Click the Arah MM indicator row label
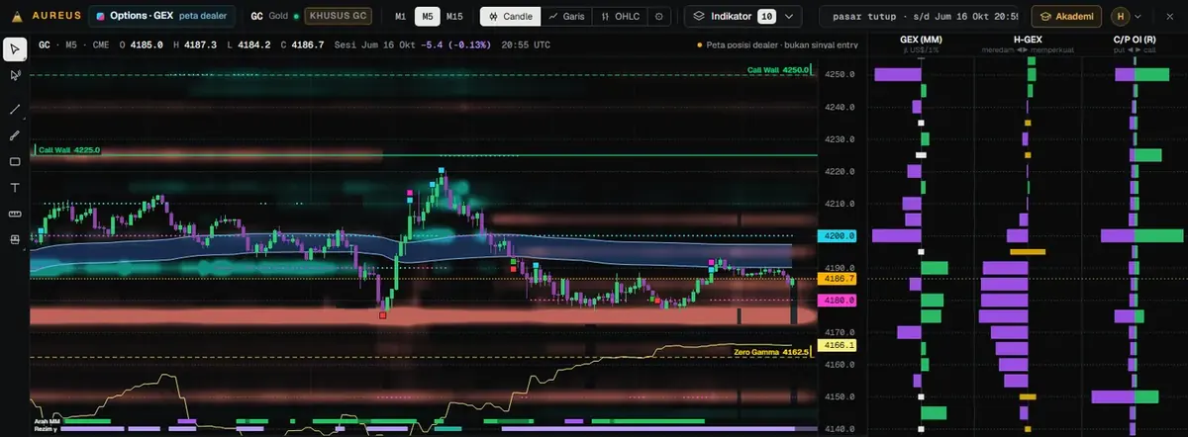This screenshot has width=1188, height=437. (48, 421)
